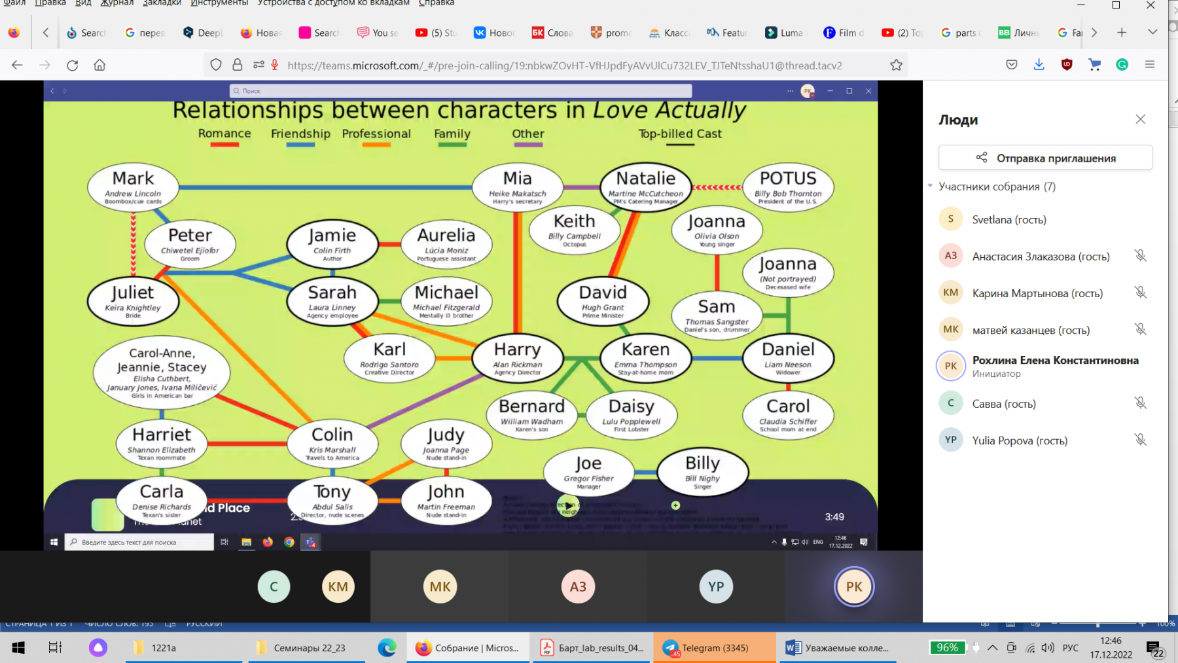This screenshot has height=663, width=1178.
Task: Click the Отправка приглашения button
Action: (x=1045, y=158)
